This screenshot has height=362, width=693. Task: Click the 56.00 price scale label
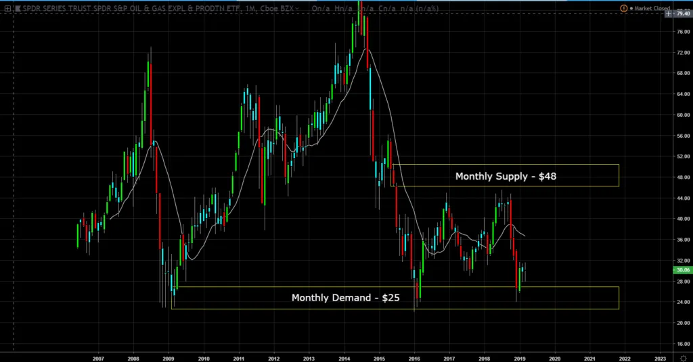tap(683, 136)
